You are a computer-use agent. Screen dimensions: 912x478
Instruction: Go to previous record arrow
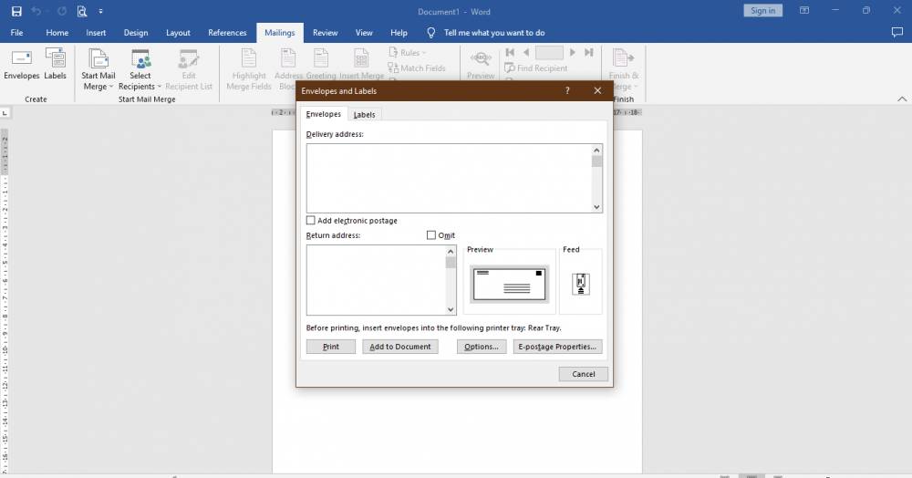(x=526, y=52)
